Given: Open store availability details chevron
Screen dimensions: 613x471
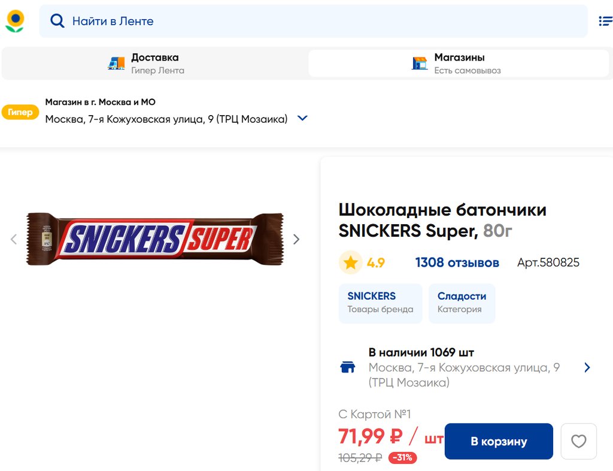Looking at the screenshot, I should 587,367.
